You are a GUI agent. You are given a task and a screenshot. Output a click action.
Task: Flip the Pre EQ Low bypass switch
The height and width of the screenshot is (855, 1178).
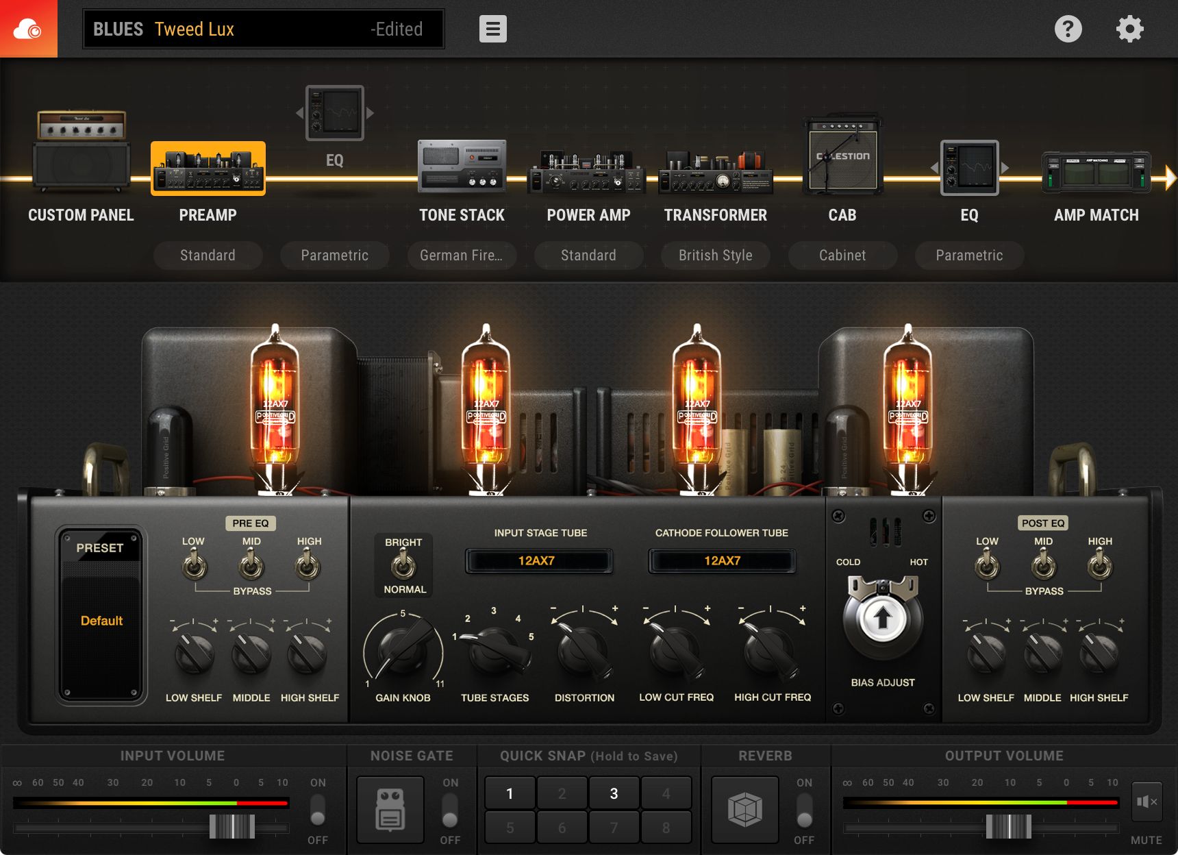click(x=194, y=566)
